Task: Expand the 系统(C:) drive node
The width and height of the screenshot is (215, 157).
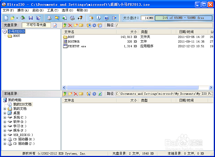Action: click(x=5, y=117)
